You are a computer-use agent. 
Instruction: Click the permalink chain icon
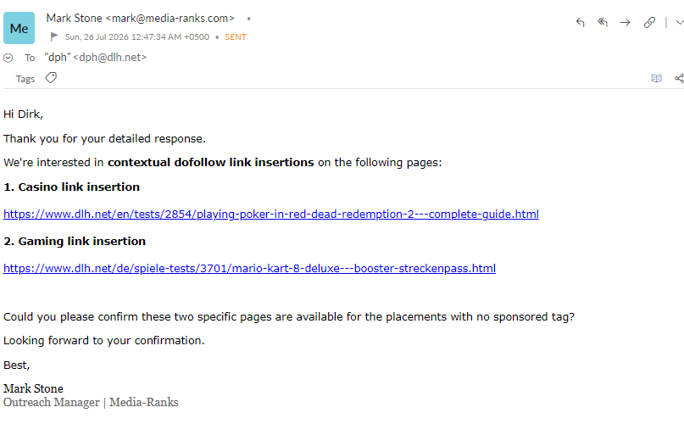pos(649,22)
